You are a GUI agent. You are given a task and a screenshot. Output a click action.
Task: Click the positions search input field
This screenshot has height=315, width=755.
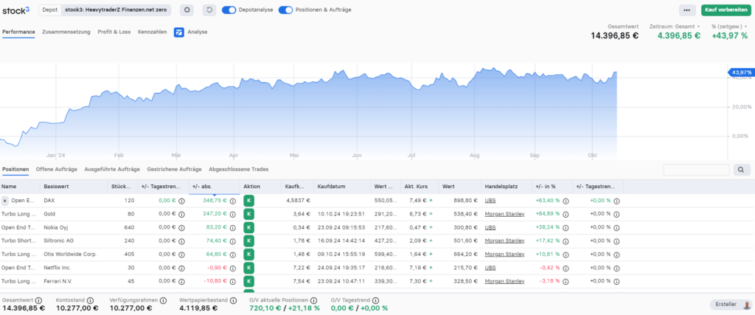click(696, 170)
